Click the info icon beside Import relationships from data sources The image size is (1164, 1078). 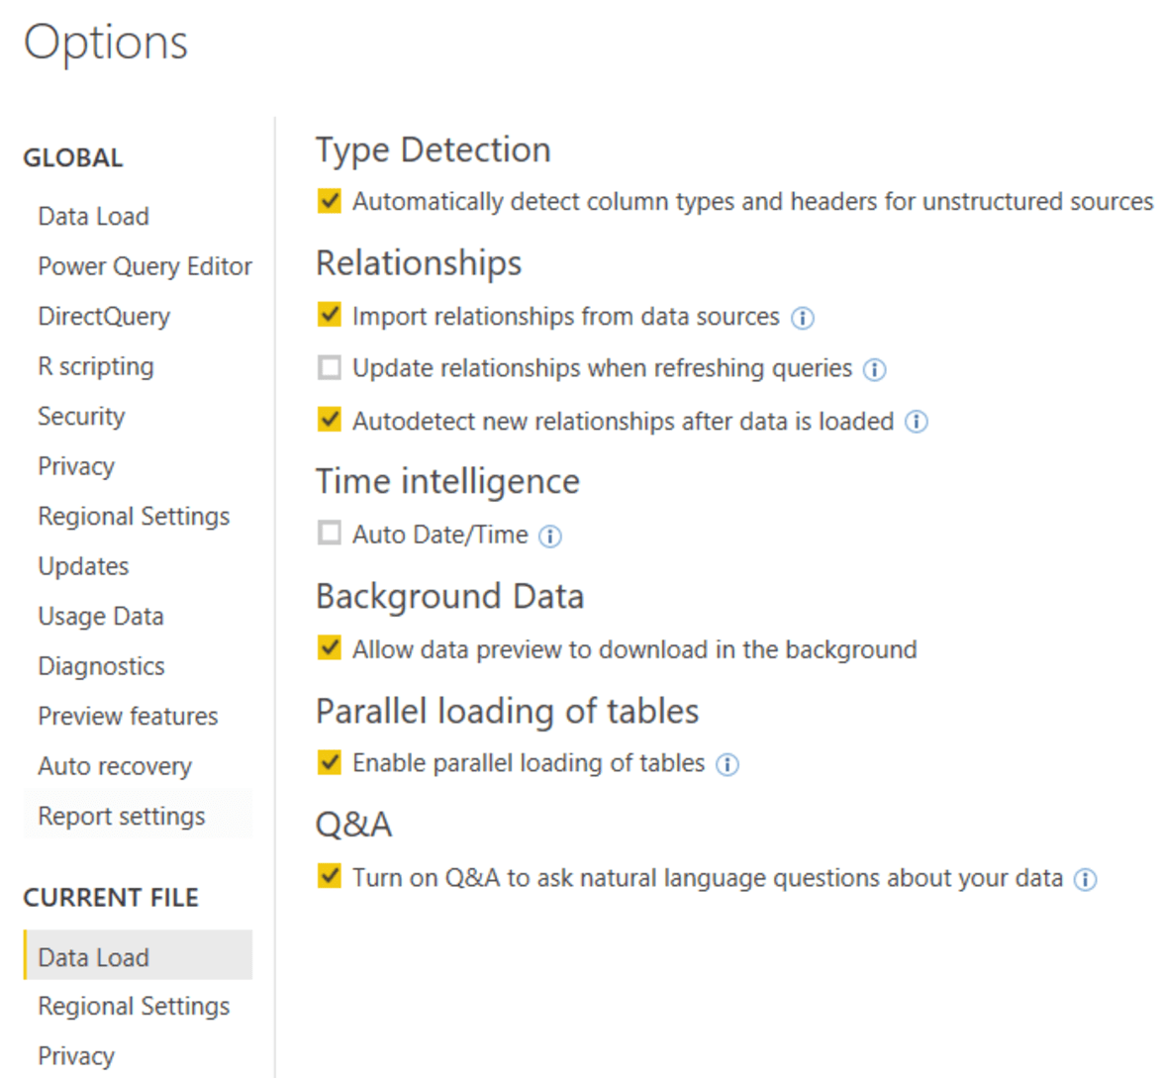pos(804,316)
